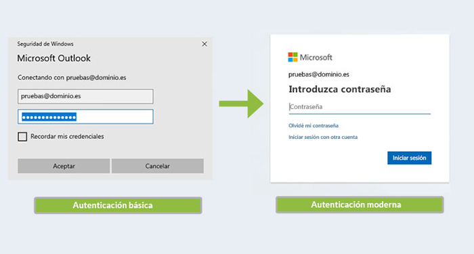The height and width of the screenshot is (254, 474).
Task: Close the Seguridad de Windows dialog
Action: (x=204, y=44)
